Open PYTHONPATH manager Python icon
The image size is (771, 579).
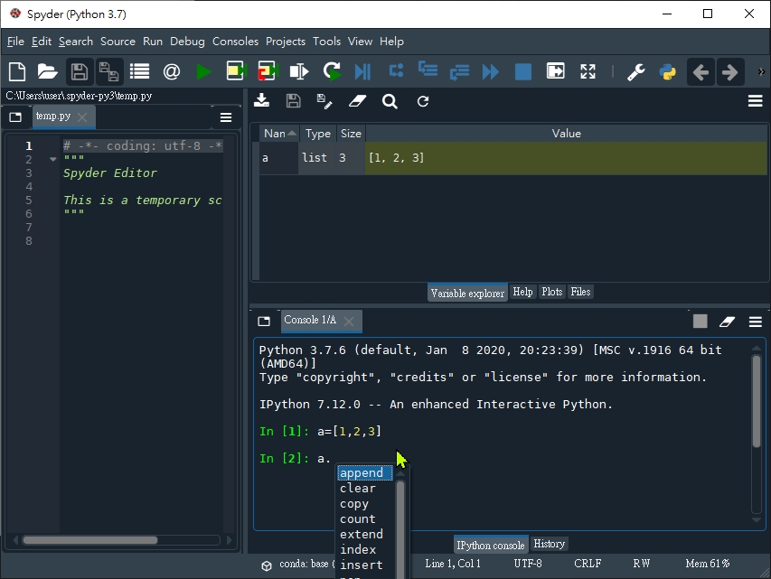[668, 71]
